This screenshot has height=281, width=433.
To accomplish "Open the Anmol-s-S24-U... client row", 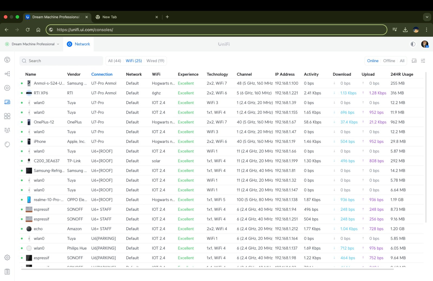I will pyautogui.click(x=221, y=83).
